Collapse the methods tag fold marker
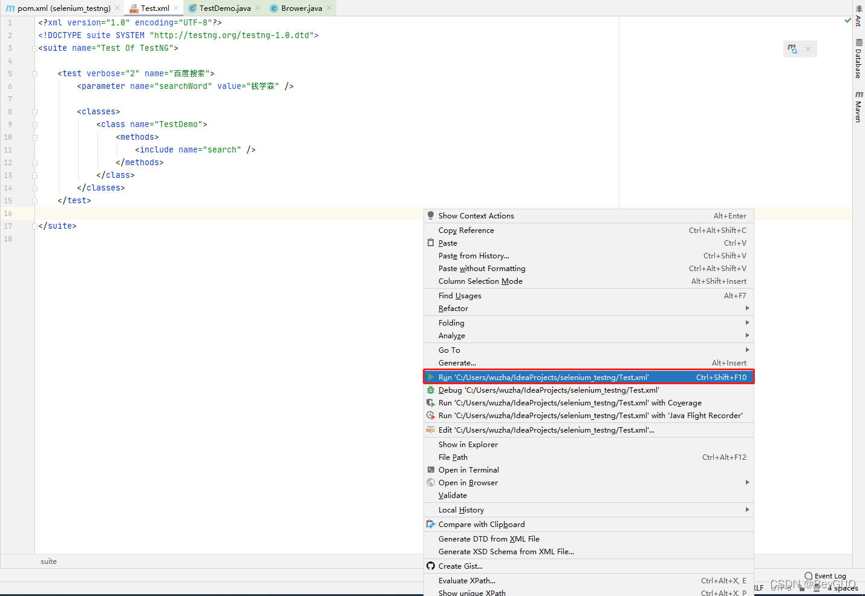This screenshot has width=865, height=596. [x=34, y=137]
